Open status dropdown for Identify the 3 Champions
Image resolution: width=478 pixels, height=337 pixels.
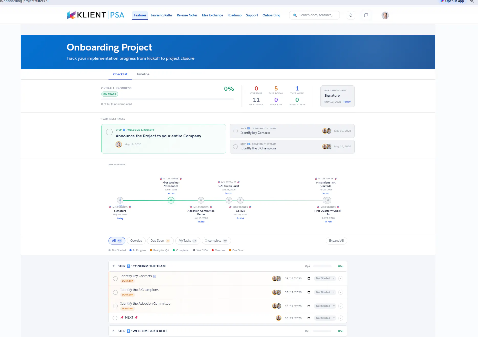pos(325,292)
